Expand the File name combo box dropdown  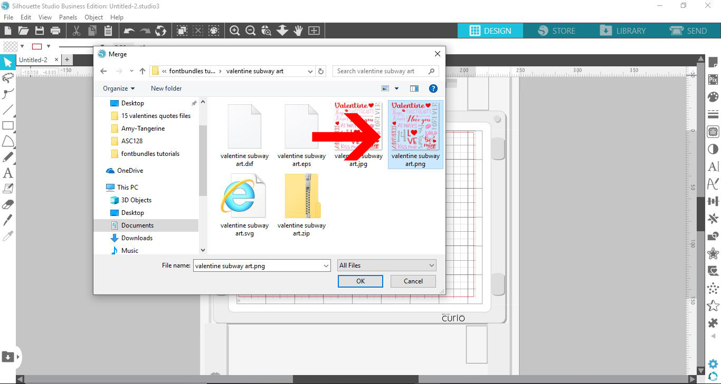pyautogui.click(x=326, y=266)
